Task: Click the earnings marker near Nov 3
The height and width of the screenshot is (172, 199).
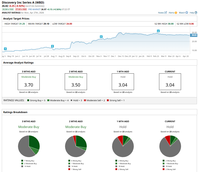Action: point(101,37)
